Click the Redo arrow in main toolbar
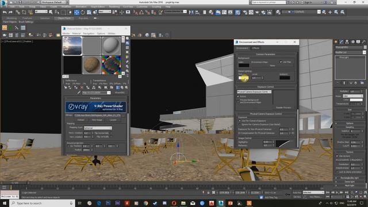368x207 pixels. pos(10,12)
